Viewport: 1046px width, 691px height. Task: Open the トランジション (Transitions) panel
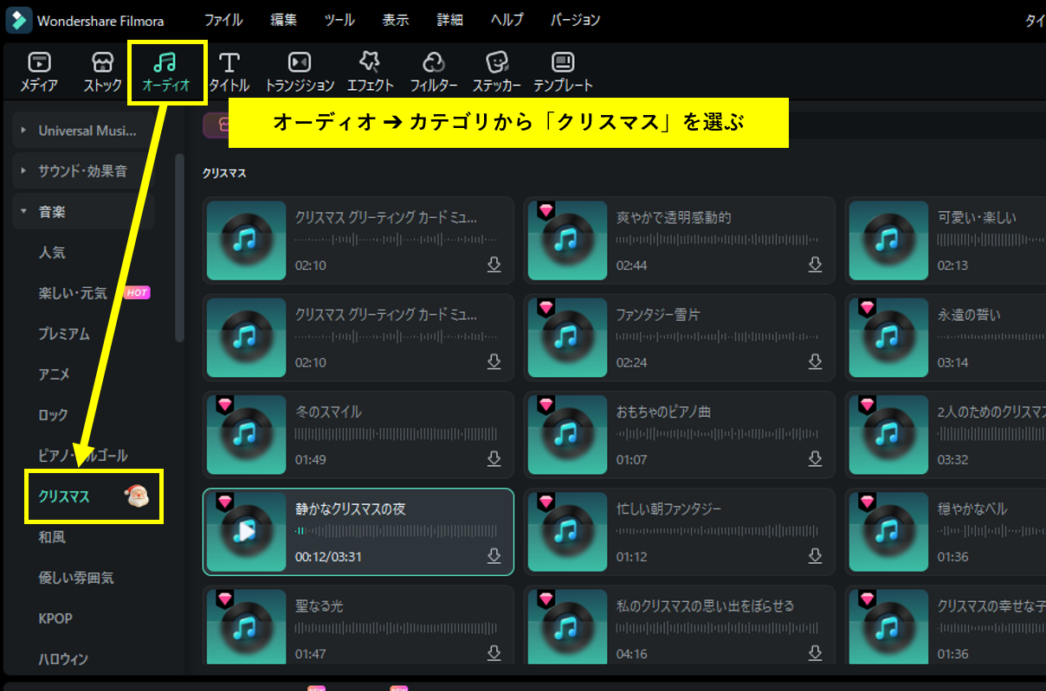299,63
